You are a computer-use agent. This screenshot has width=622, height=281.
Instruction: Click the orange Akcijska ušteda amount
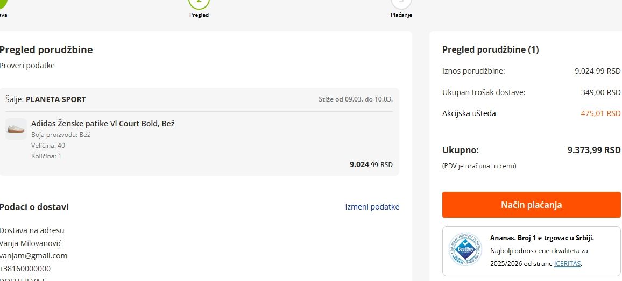pyautogui.click(x=600, y=113)
